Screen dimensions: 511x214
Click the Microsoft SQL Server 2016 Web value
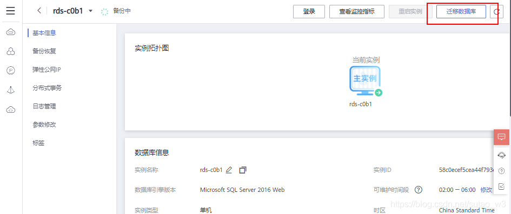pos(242,190)
